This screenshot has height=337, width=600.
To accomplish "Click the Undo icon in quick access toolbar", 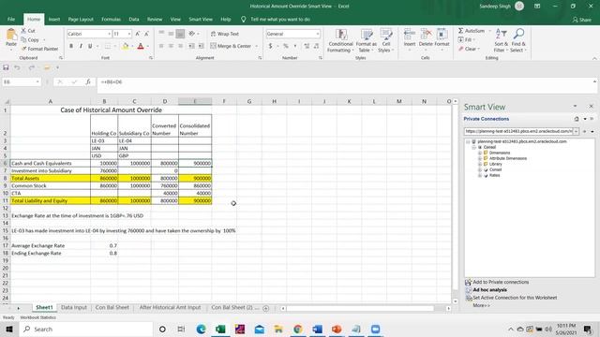I will pyautogui.click(x=17, y=67).
